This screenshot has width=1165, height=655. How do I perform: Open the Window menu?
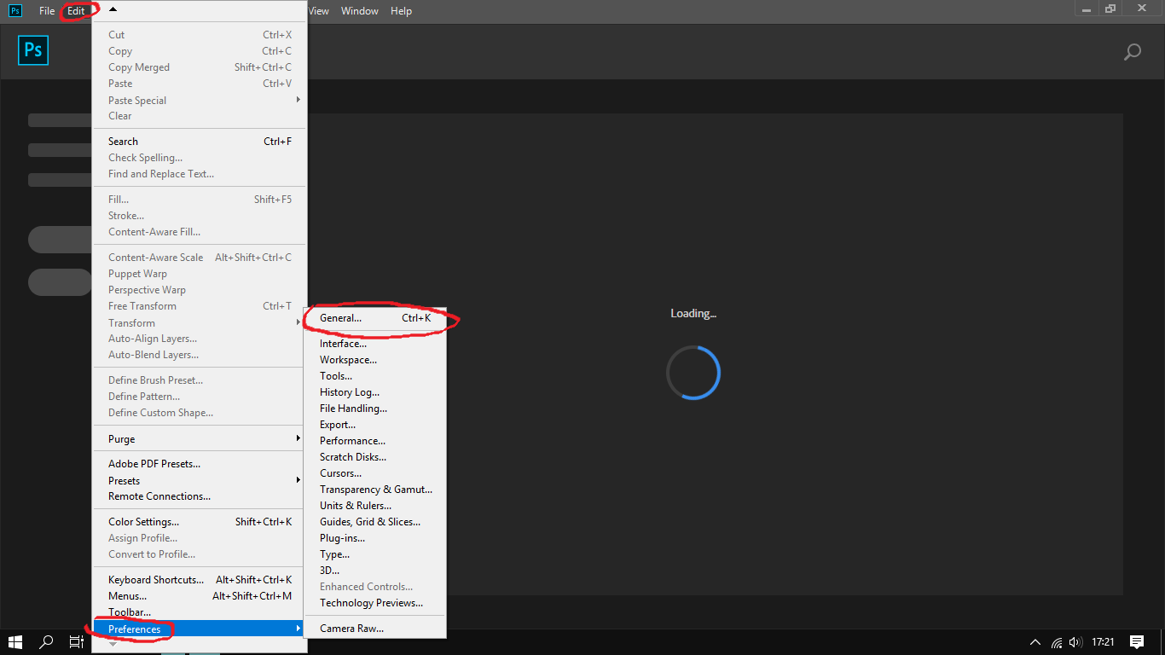pos(359,10)
